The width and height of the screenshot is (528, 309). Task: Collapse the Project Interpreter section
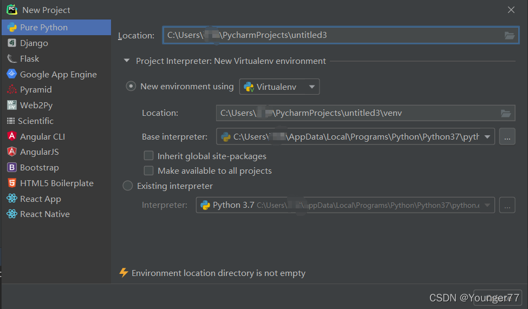(127, 61)
